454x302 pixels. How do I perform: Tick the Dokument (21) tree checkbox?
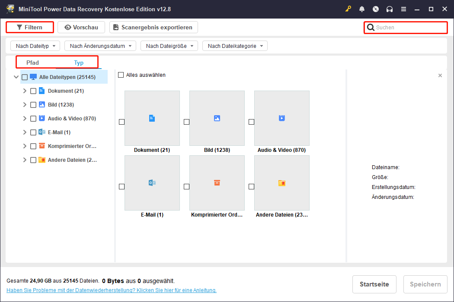tap(33, 91)
